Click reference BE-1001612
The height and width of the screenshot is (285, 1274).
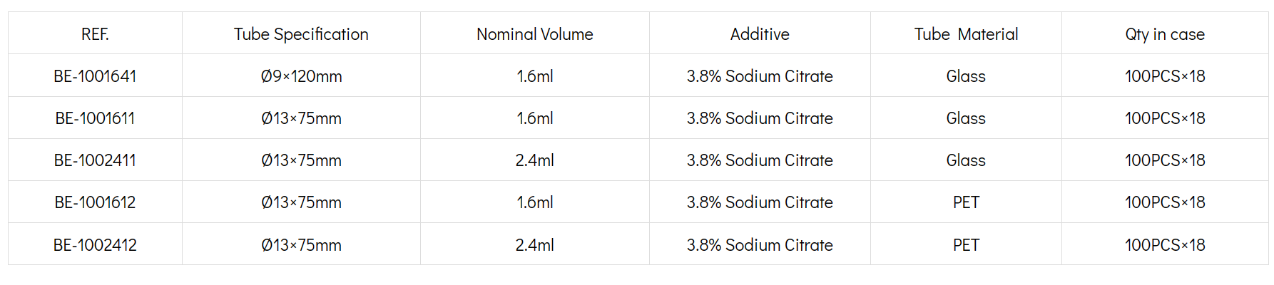pyautogui.click(x=95, y=202)
